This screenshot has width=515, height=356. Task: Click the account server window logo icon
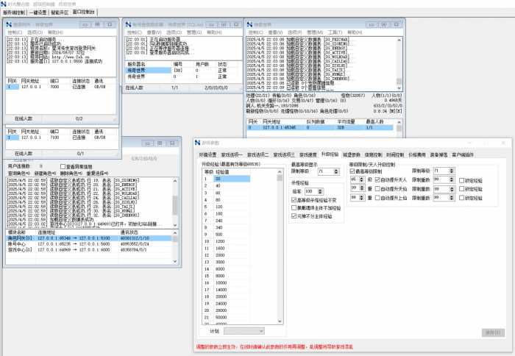pyautogui.click(x=129, y=24)
